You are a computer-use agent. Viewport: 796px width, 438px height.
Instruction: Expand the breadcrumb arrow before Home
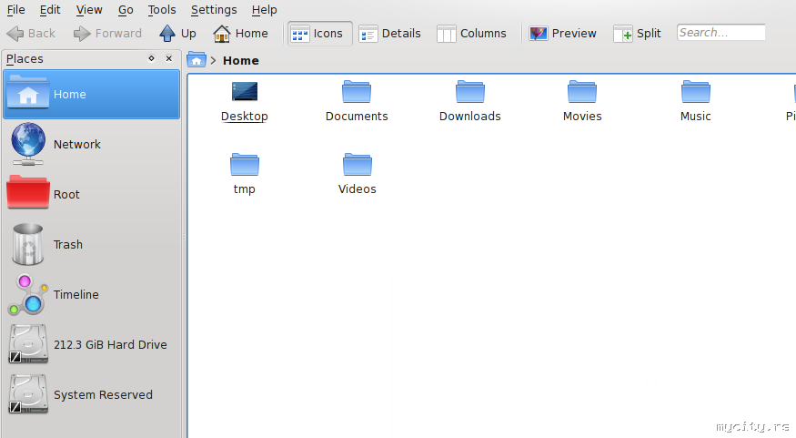click(213, 60)
